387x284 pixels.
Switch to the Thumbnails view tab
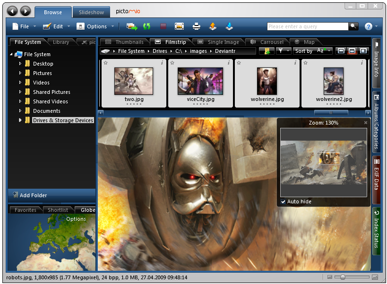point(124,42)
